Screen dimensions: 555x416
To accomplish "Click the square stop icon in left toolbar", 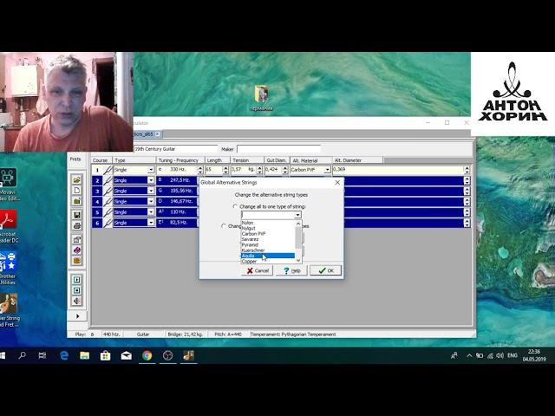I will (x=77, y=290).
